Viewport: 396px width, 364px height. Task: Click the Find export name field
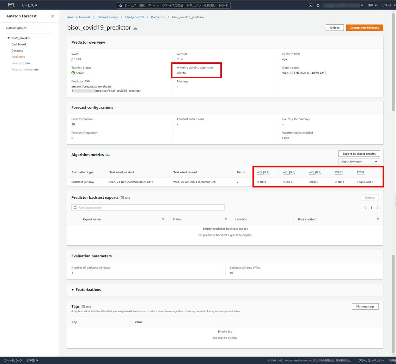pyautogui.click(x=150, y=208)
